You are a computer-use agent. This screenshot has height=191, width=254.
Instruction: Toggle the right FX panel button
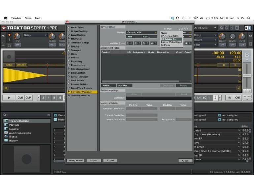250,36
